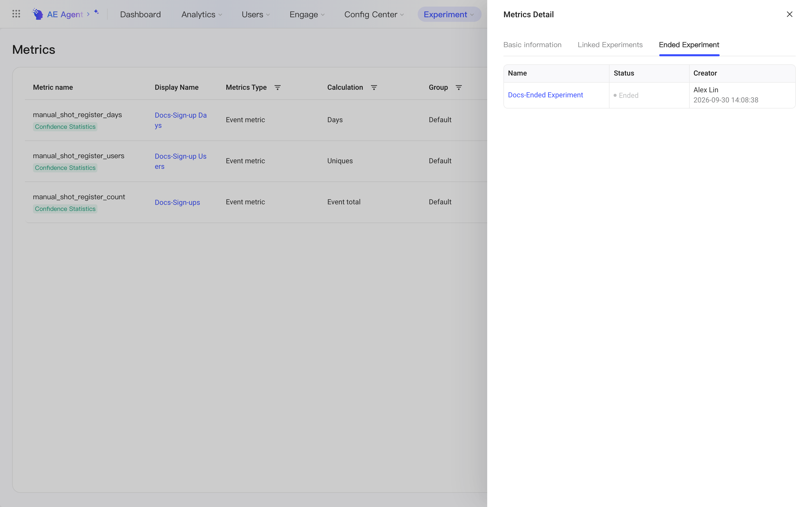Viewport: 812px width, 507px height.
Task: Open the Dashboard menu item
Action: 140,14
